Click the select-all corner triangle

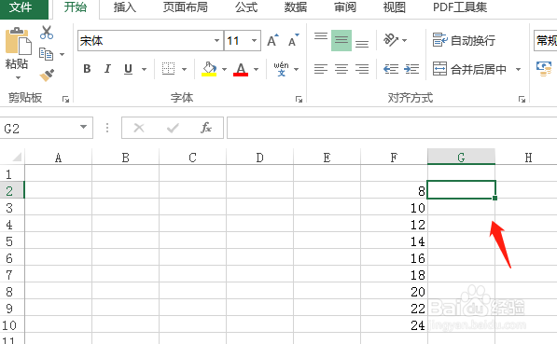16,157
